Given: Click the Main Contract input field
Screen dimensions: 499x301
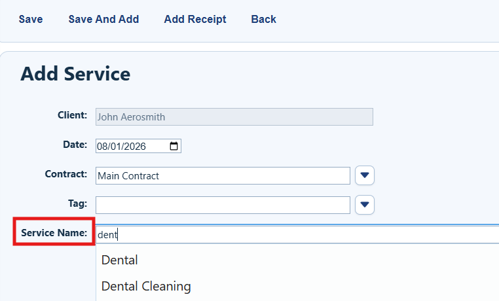Looking at the screenshot, I should pyautogui.click(x=223, y=176).
